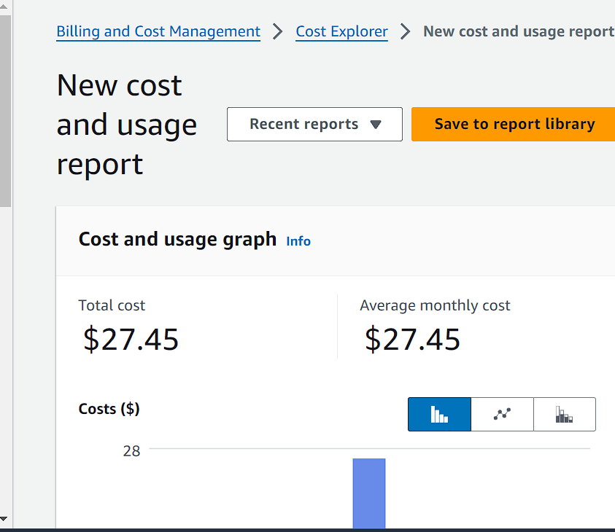Click the scrollbar up arrow
The image size is (615, 532).
point(4,7)
